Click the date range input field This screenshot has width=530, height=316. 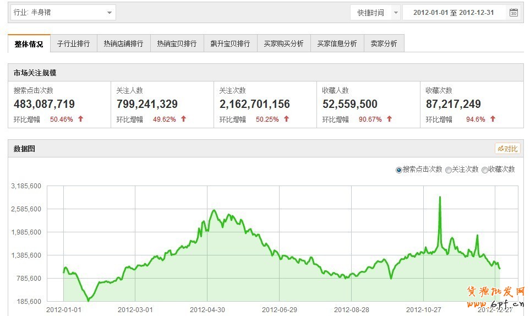pos(454,13)
